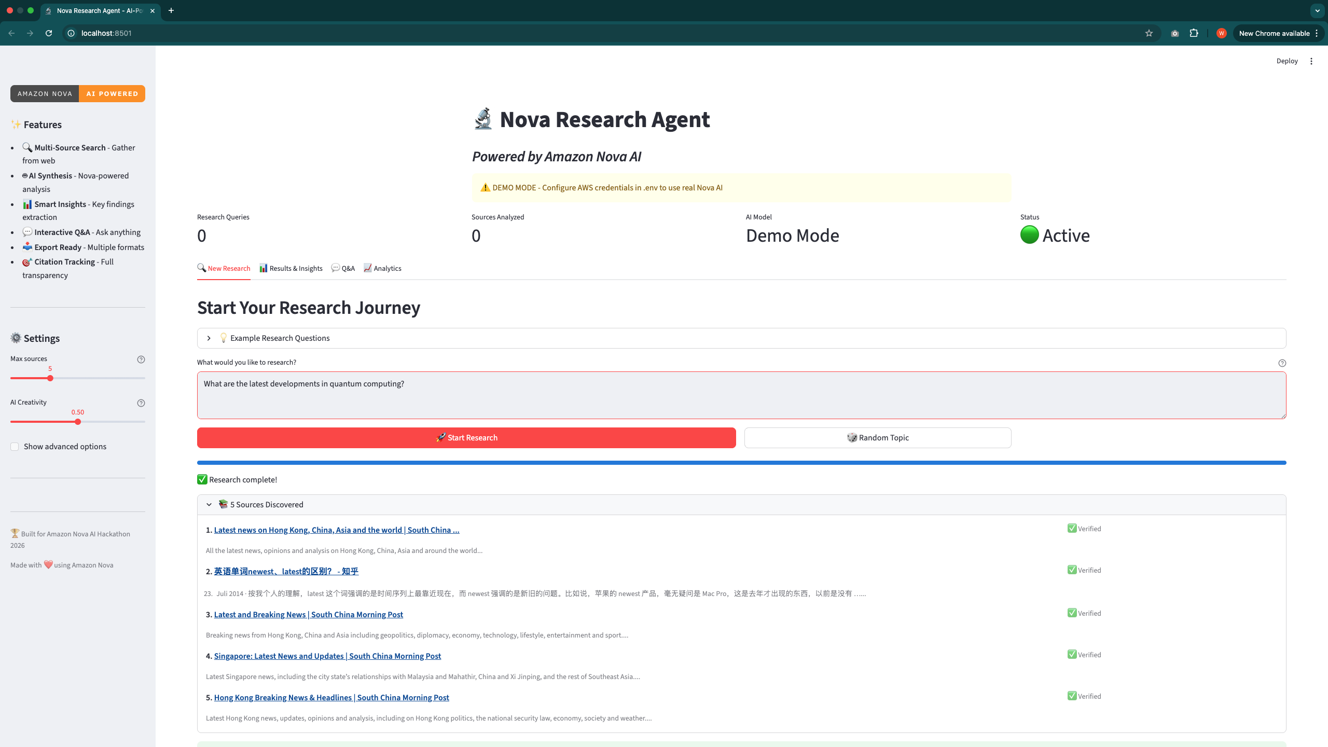Open the Streamlit three-dot main menu

(x=1311, y=61)
